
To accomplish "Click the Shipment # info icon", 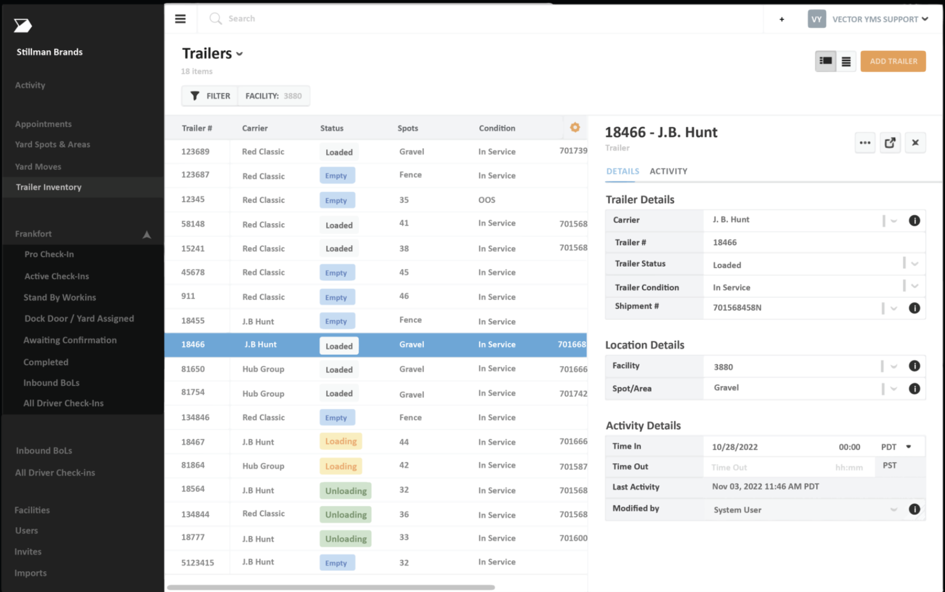I will click(x=914, y=308).
